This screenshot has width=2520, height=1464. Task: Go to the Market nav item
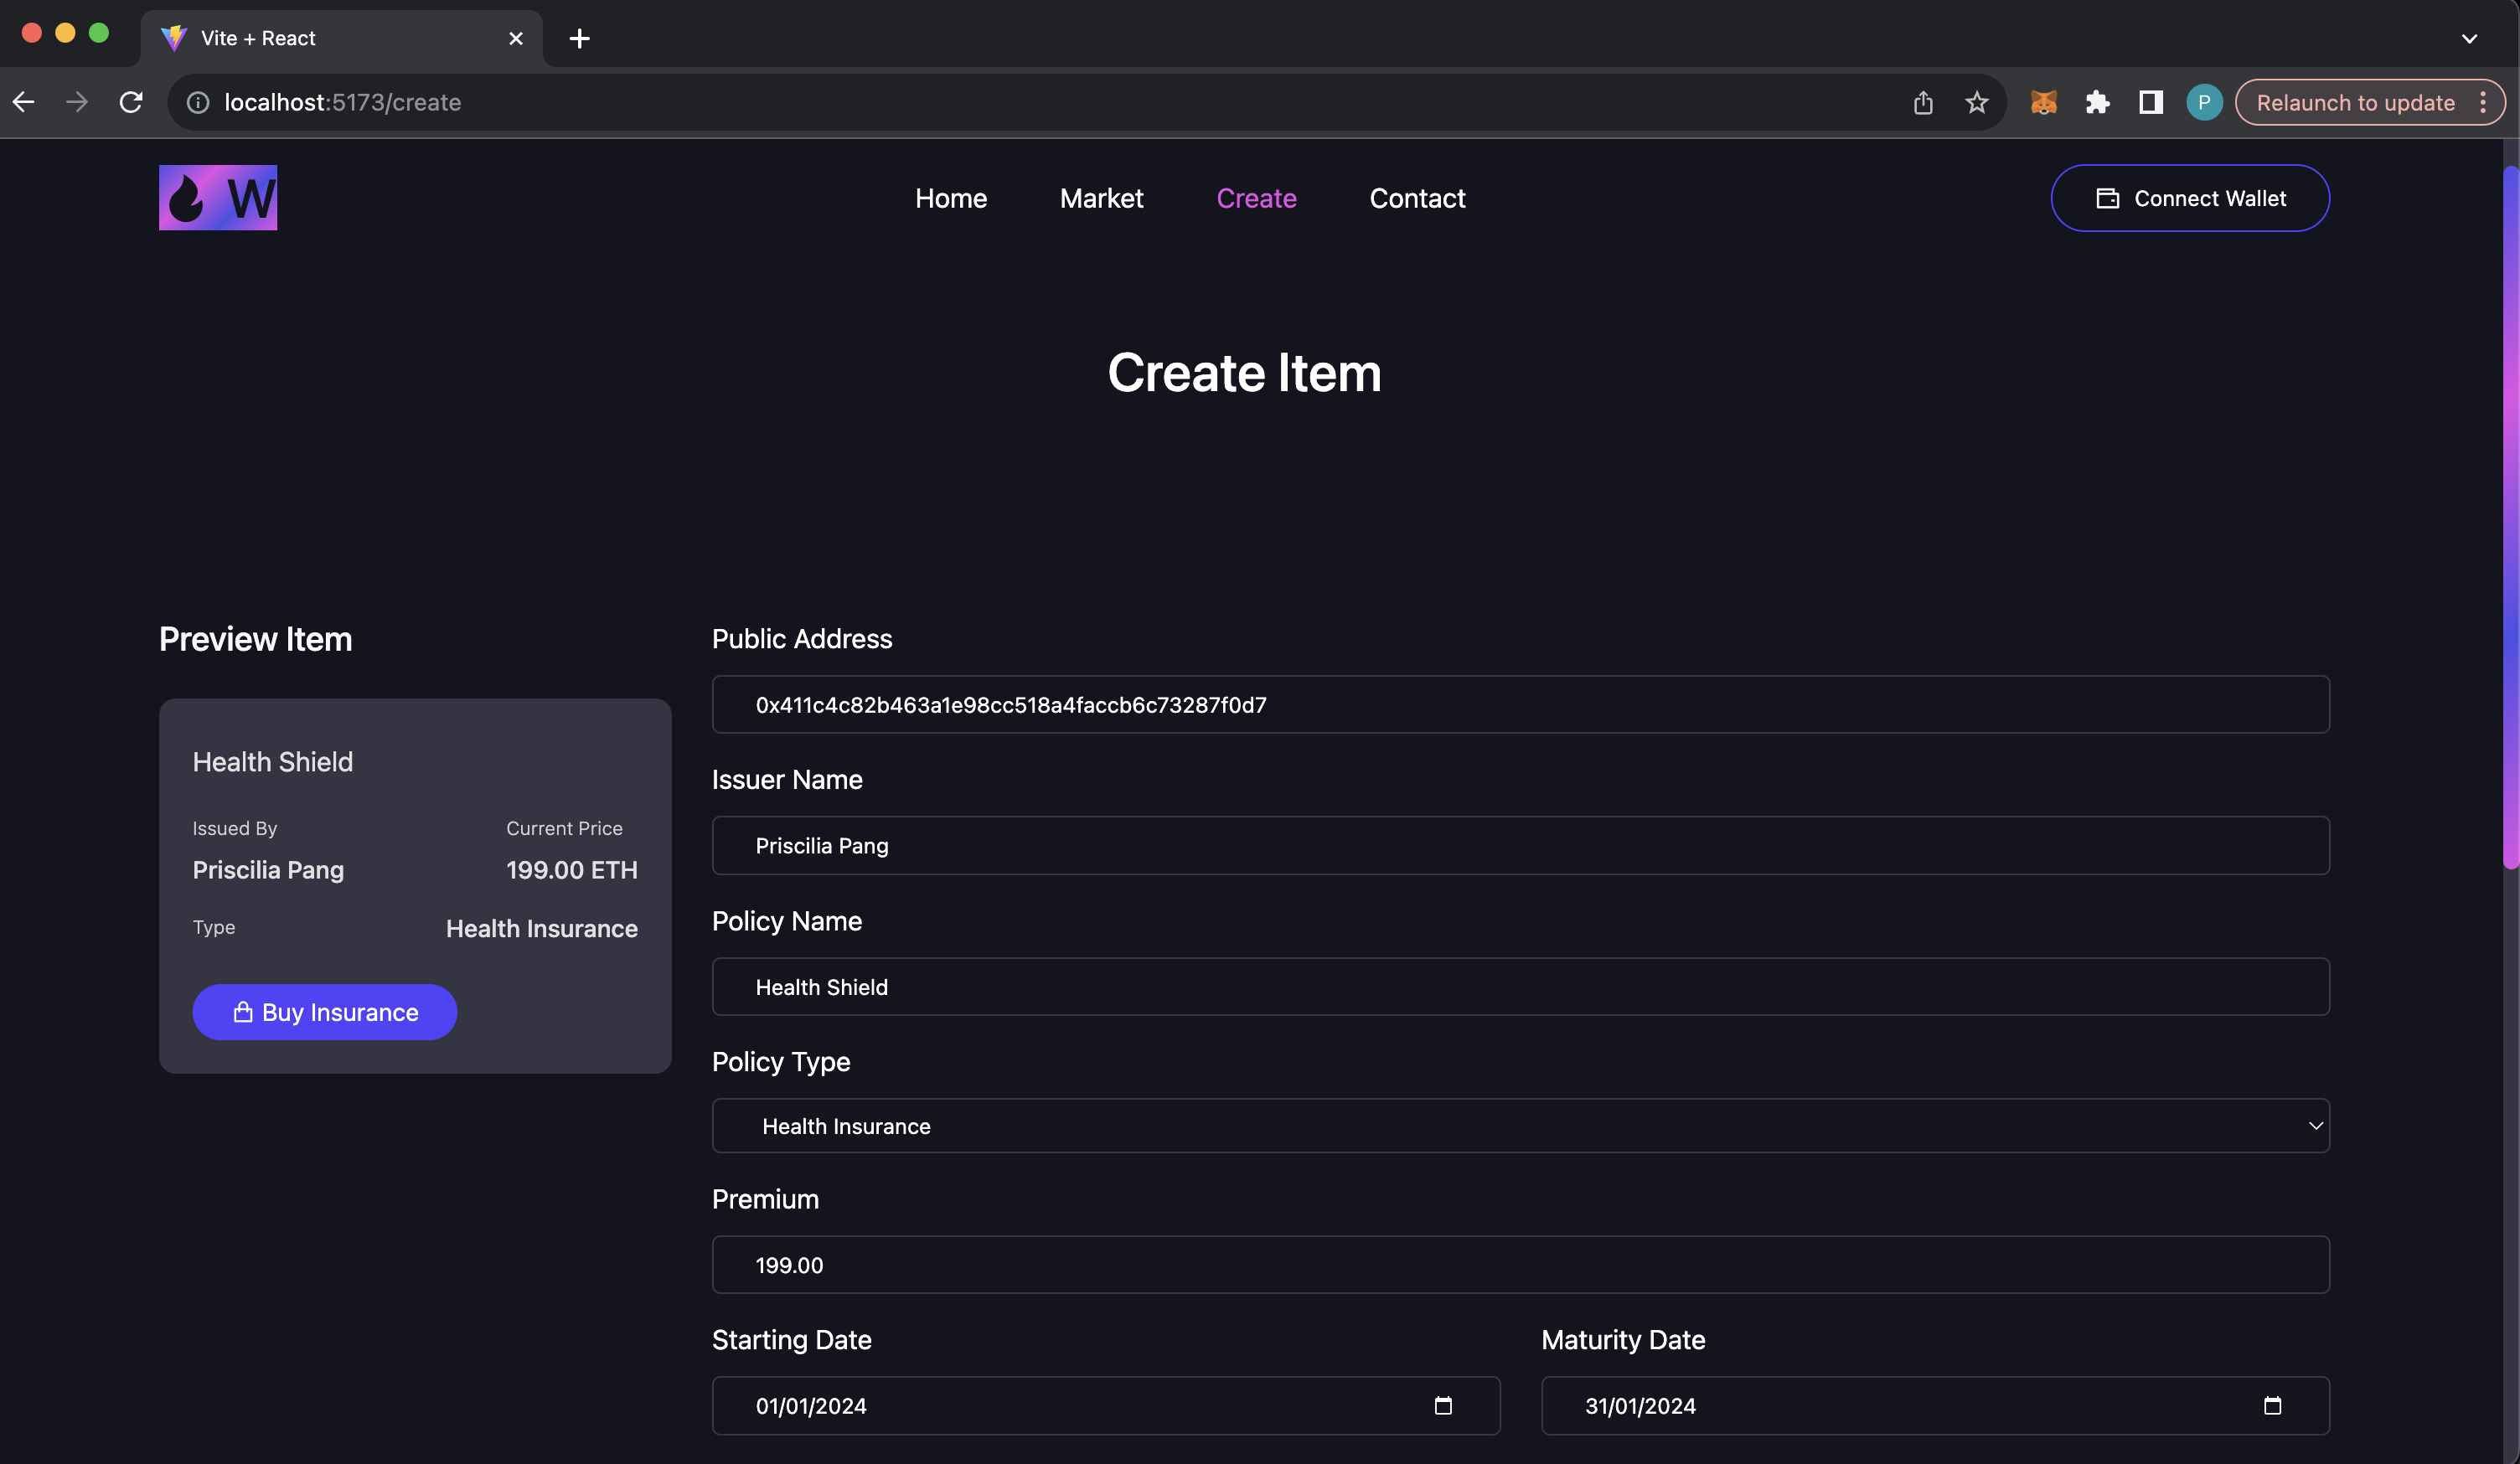click(x=1100, y=198)
